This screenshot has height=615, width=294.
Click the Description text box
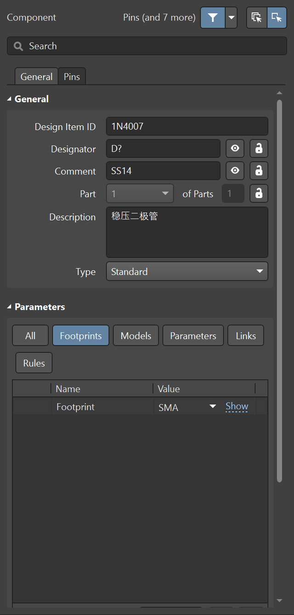187,232
